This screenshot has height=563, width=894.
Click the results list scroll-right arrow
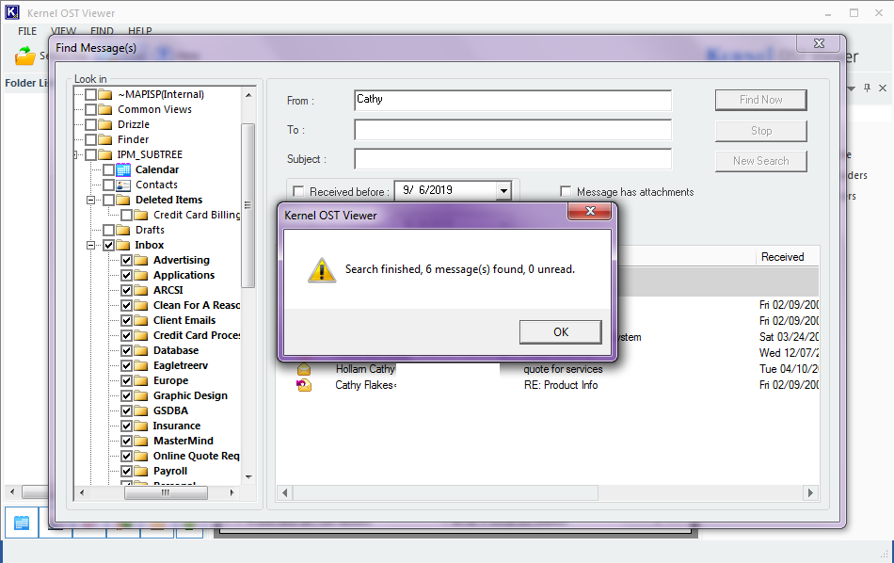coord(810,492)
